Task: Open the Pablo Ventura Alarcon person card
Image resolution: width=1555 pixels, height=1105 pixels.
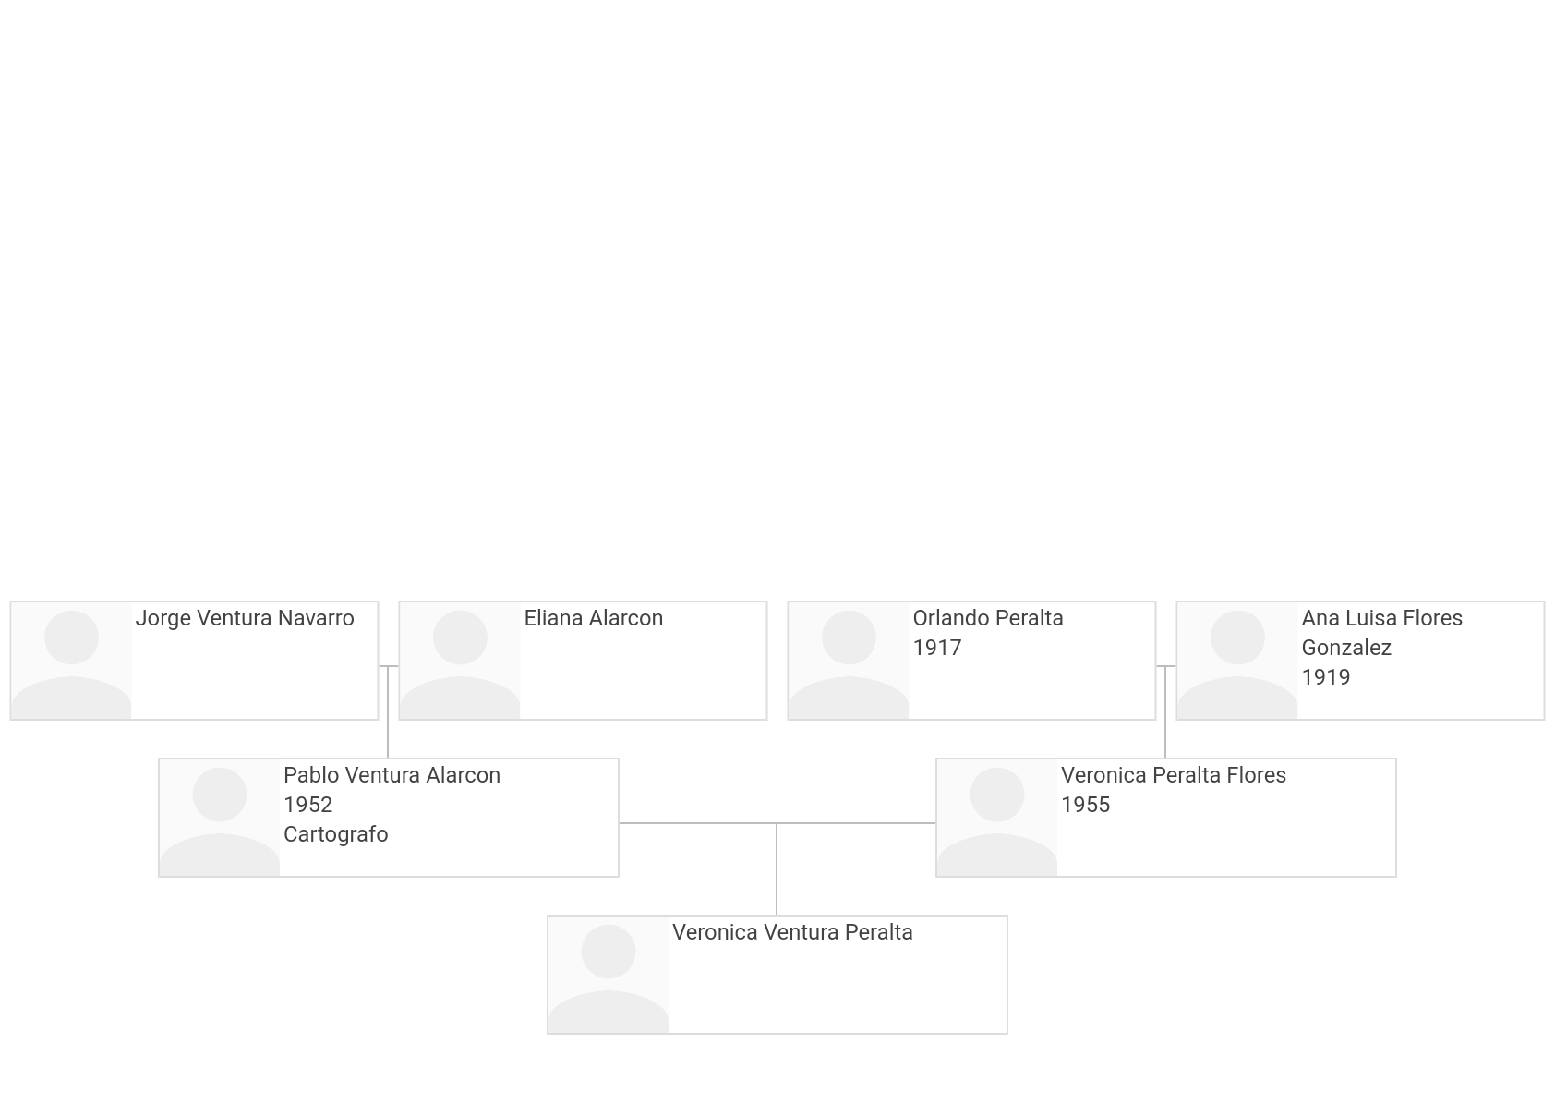Action: tap(389, 818)
